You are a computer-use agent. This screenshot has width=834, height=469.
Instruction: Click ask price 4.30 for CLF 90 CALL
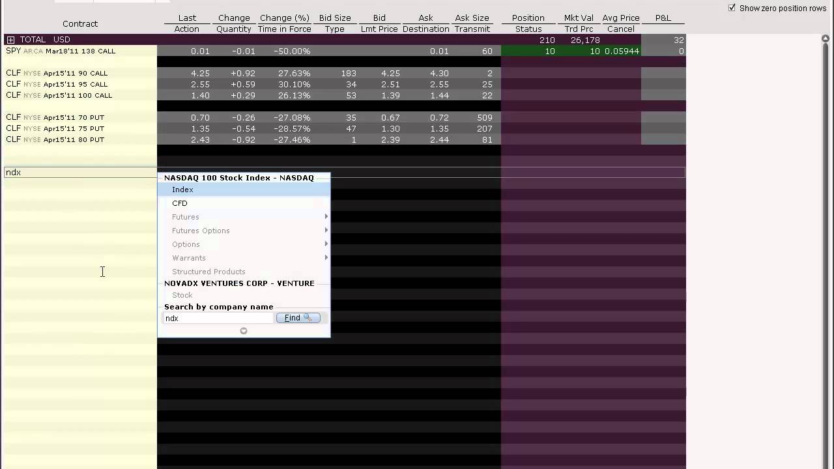439,73
